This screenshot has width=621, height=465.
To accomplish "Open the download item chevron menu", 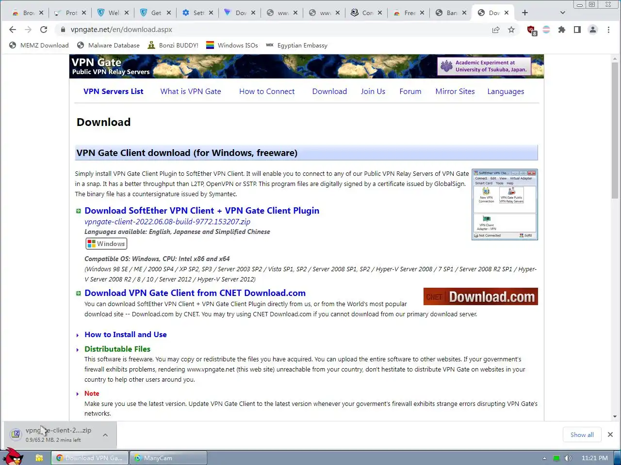I will point(105,435).
